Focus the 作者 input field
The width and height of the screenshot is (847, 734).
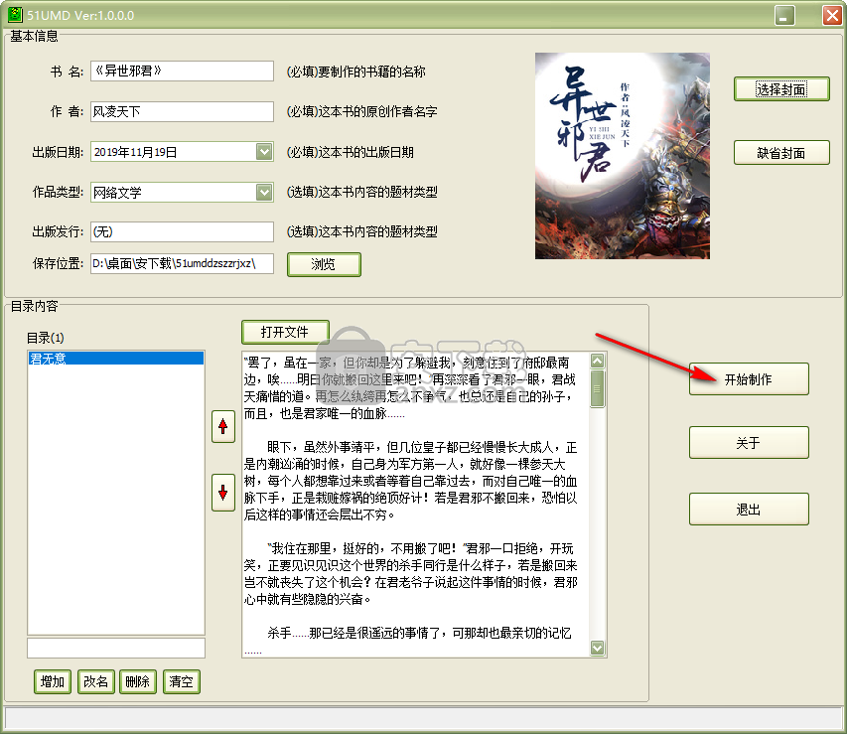[x=182, y=111]
